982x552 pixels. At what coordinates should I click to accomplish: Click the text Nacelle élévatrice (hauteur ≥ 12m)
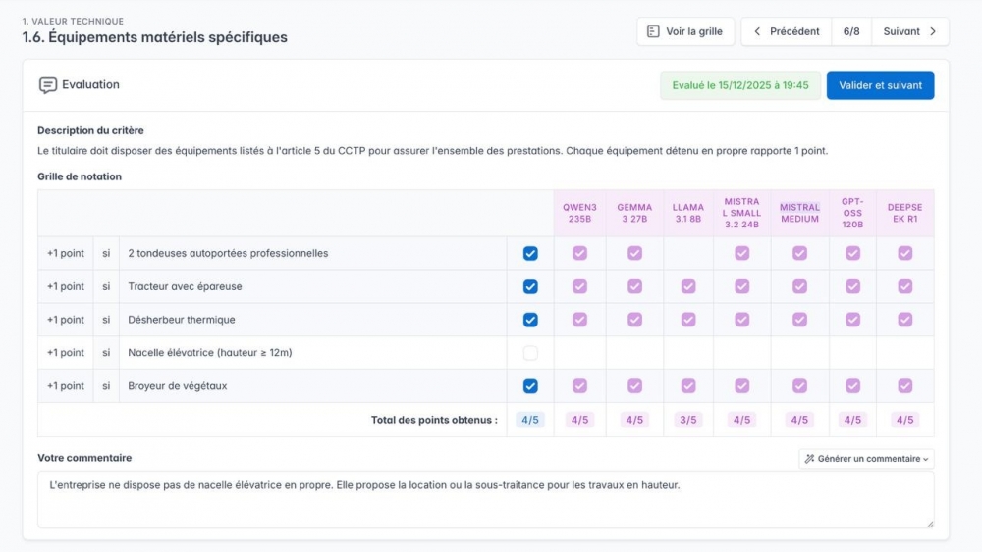tap(210, 353)
